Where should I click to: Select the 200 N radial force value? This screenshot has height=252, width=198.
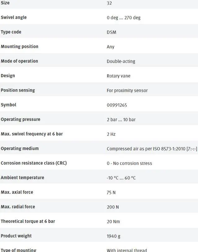113,207
